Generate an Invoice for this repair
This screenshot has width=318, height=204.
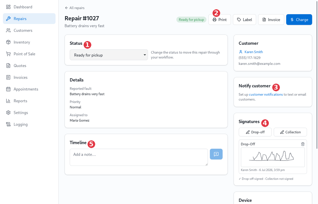pyautogui.click(x=271, y=20)
